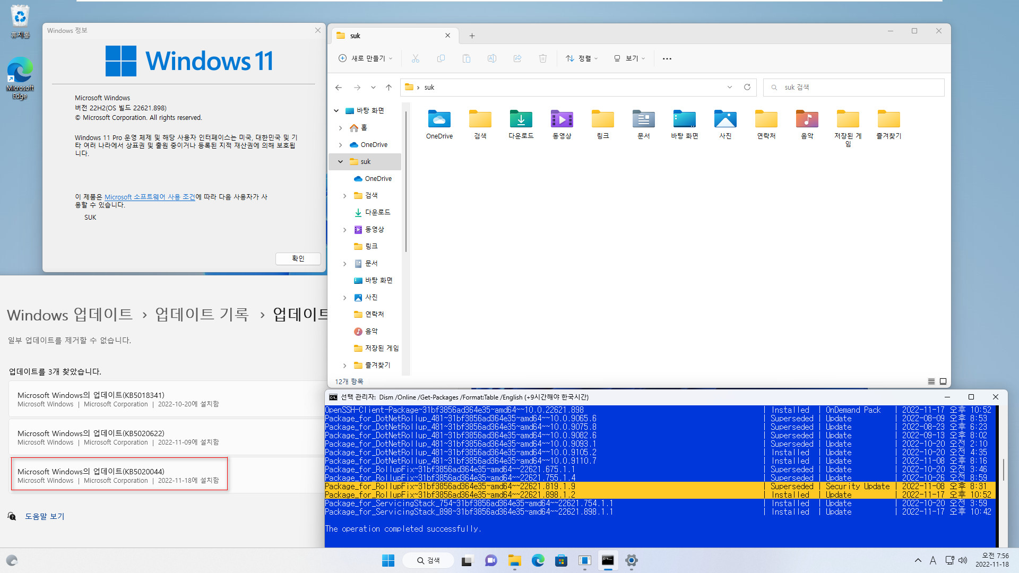Switch to details view icon in Explorer status bar
Image resolution: width=1019 pixels, height=573 pixels.
931,381
